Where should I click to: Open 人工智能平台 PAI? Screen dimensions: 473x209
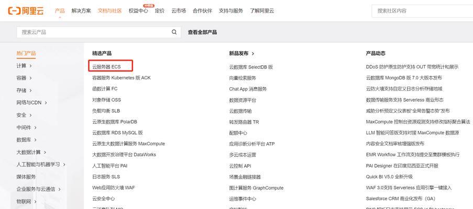tap(110, 166)
